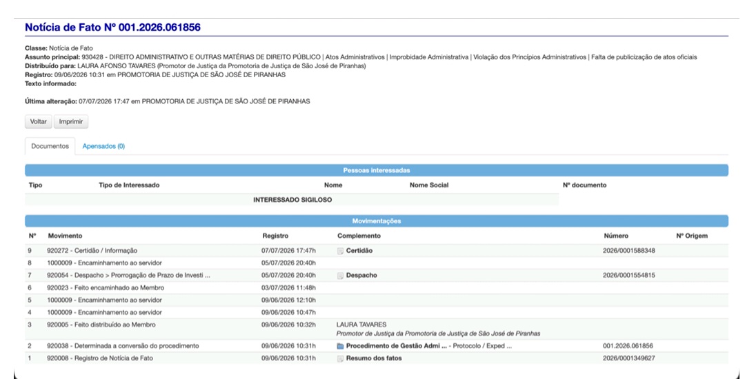Select the Documentos tab
Viewport: 745px width, 379px height.
50,146
